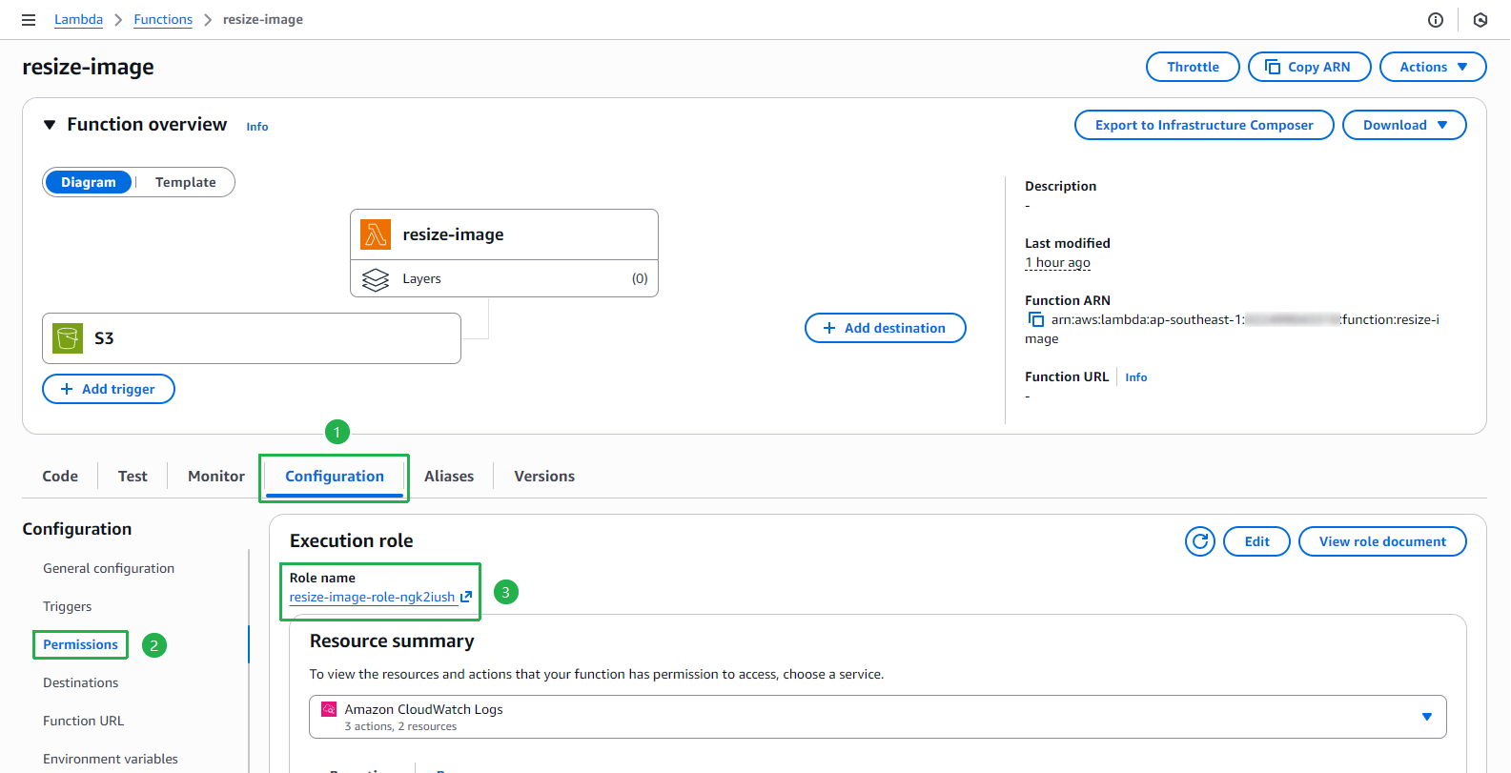Click Export to Infrastructure Composer
Viewport: 1511px width, 773px height.
click(1204, 125)
